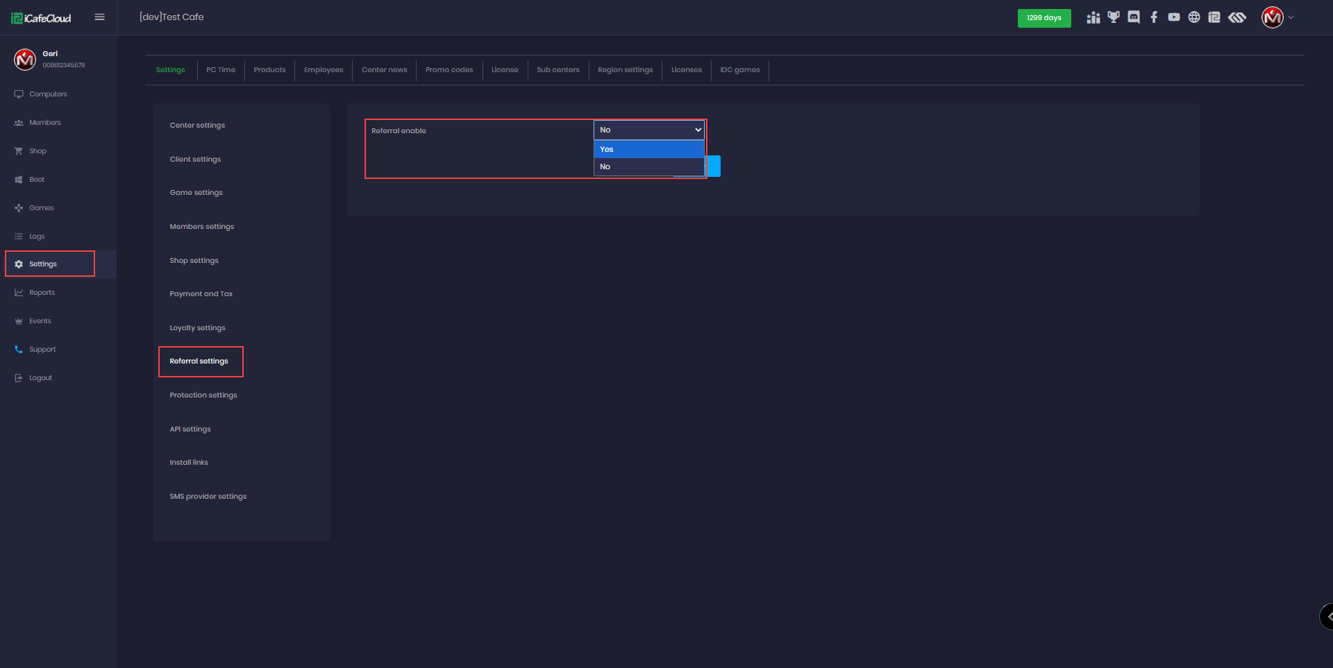1333x668 pixels.
Task: Open Reports from the sidebar
Action: click(42, 293)
